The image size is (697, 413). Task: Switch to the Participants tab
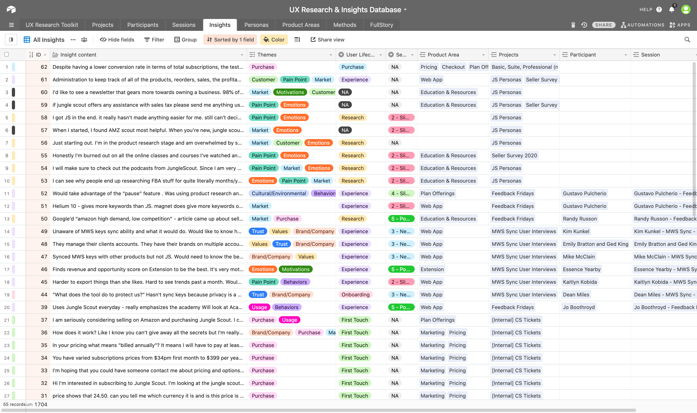(x=143, y=25)
